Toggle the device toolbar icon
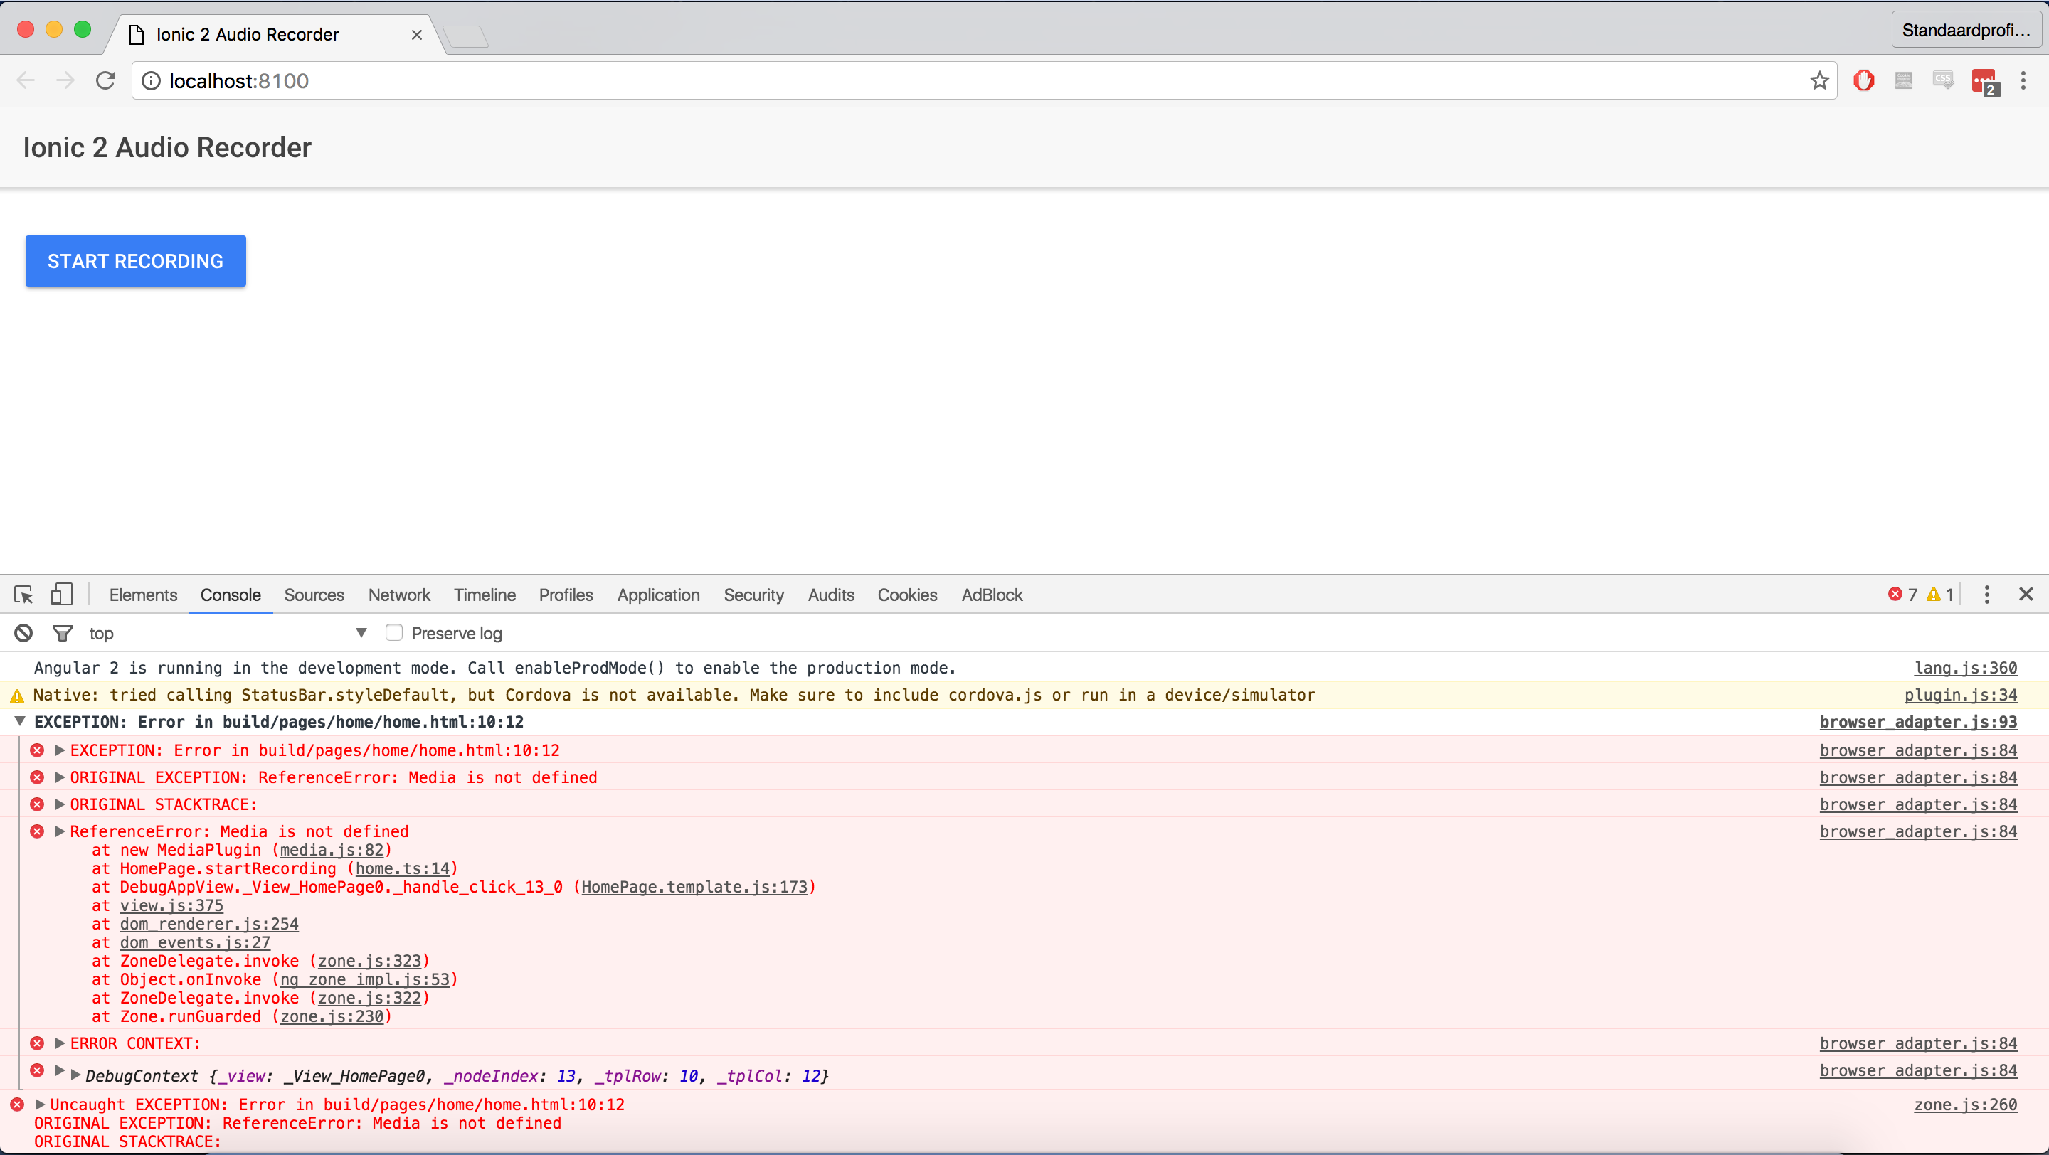Screen dimensions: 2049x1155 click(x=62, y=594)
